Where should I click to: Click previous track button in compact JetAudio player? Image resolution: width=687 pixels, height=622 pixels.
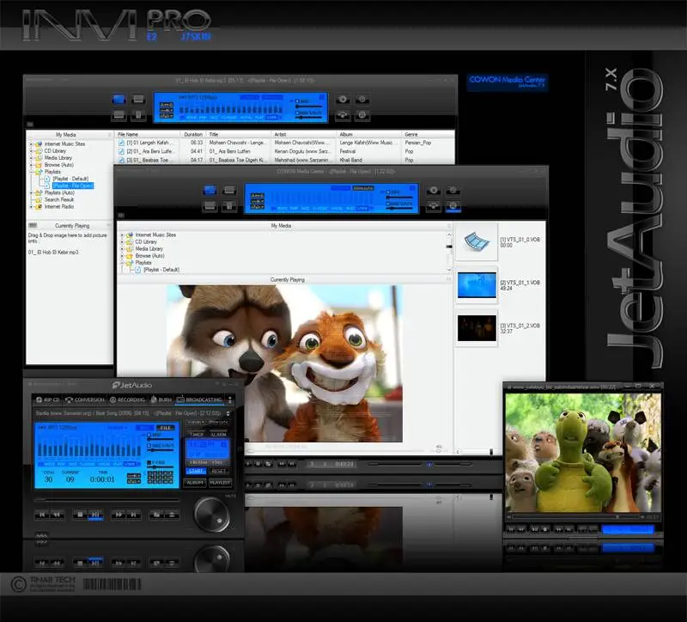tap(41, 514)
